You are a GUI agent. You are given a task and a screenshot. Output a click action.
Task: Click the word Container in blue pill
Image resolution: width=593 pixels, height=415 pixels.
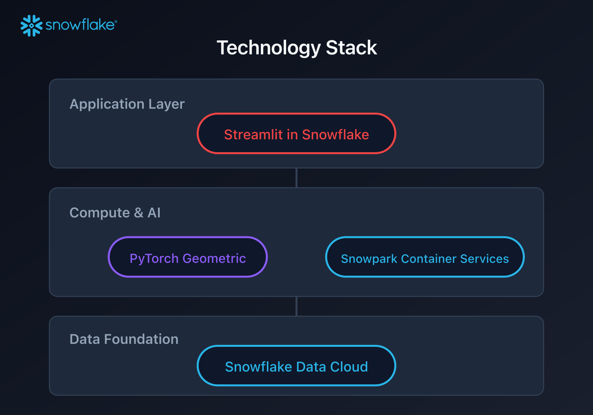(428, 259)
